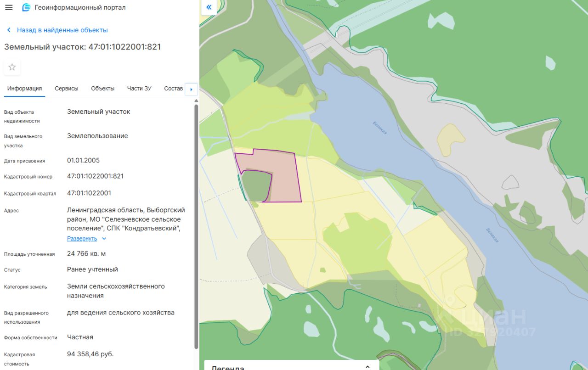Click the Кадастровый квартал label
The height and width of the screenshot is (370, 588).
30,194
